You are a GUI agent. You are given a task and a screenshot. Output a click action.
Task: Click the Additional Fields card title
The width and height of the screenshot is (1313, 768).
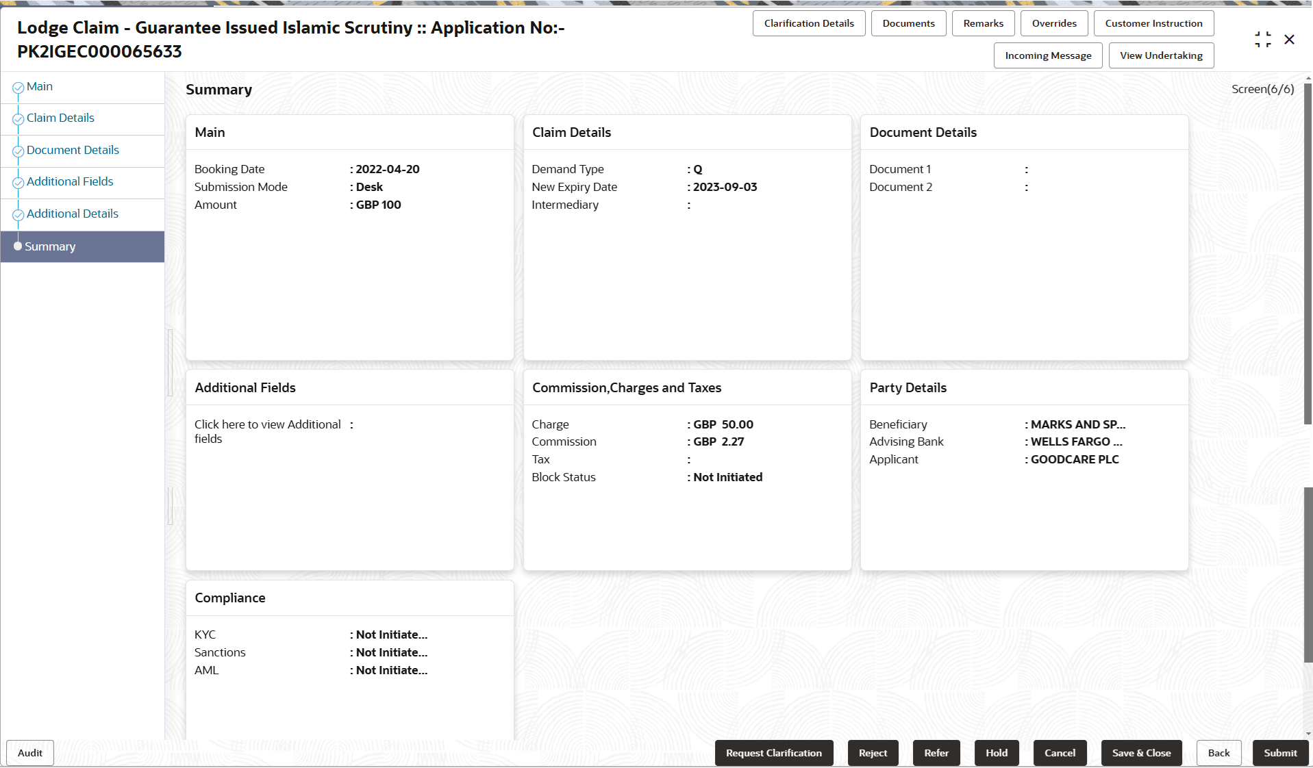(x=245, y=387)
